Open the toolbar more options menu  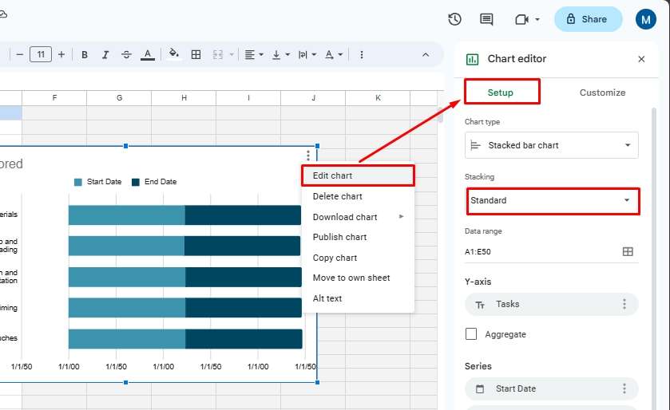(362, 54)
